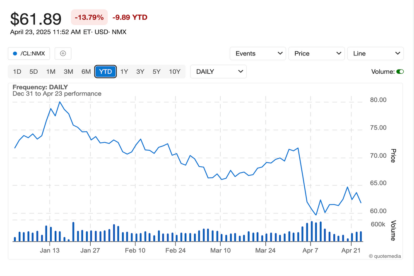Viewport: 414px width, 276px height.
Task: Select the 1D time range
Action: point(17,72)
